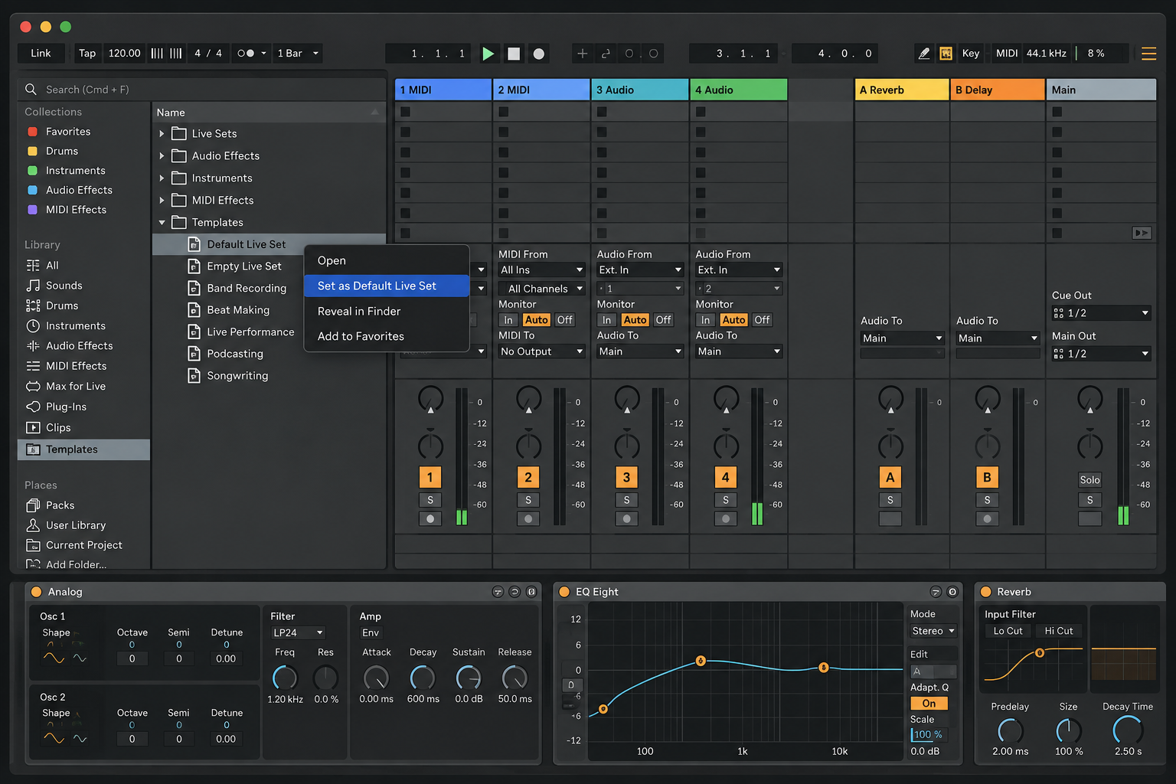Viewport: 1176px width, 784px height.
Task: Choose Add to Favorites
Action: (387, 337)
